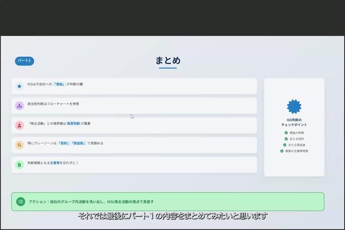The width and height of the screenshot is (345, 230).
Task: Click the highlighted 実質判断 keyword
Action: tap(73, 124)
